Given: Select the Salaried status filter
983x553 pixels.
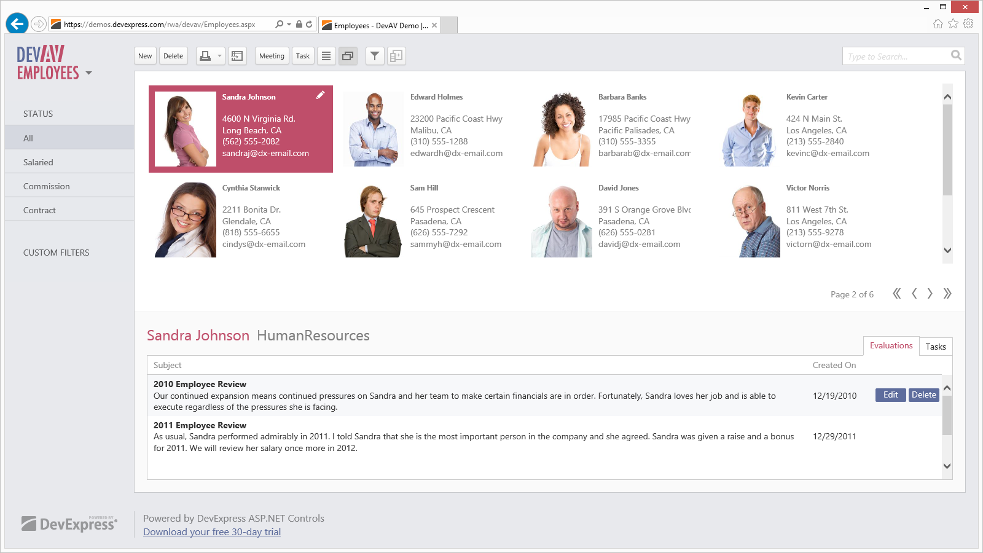Looking at the screenshot, I should 69,162.
